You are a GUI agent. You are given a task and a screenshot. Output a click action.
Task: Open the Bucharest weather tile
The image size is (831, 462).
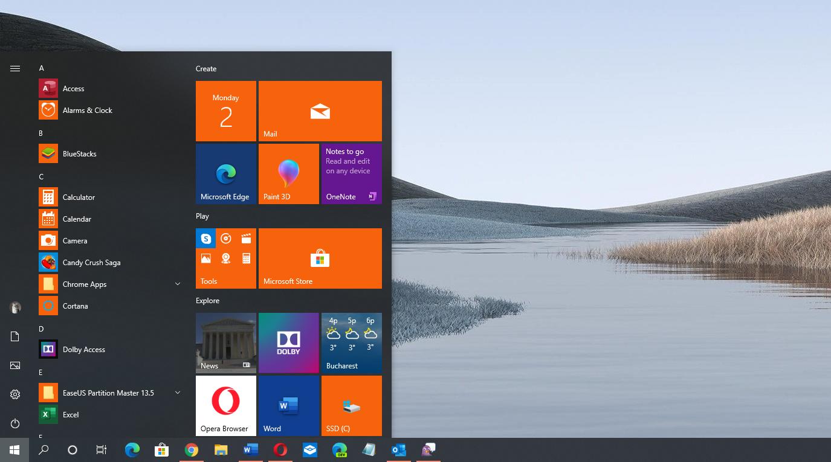[352, 343]
